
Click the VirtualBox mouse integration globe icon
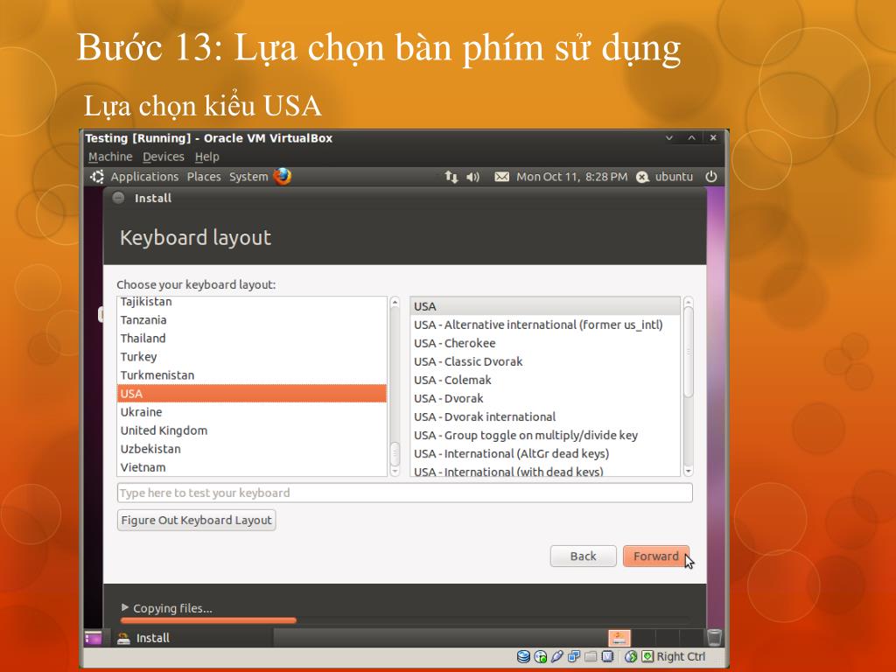[630, 656]
